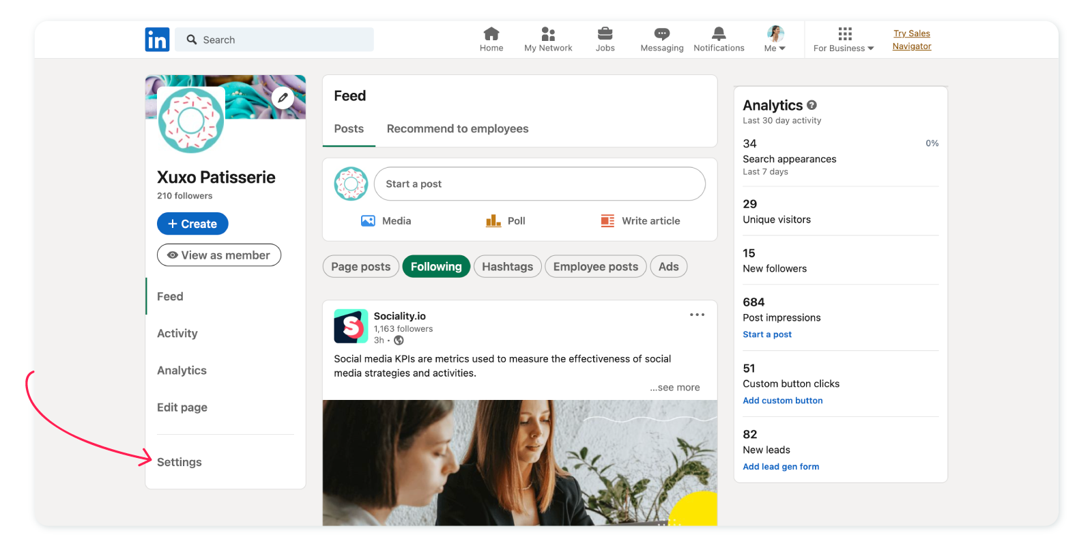This screenshot has height=546, width=1092.
Task: Click Start a post analytics link
Action: (x=767, y=334)
